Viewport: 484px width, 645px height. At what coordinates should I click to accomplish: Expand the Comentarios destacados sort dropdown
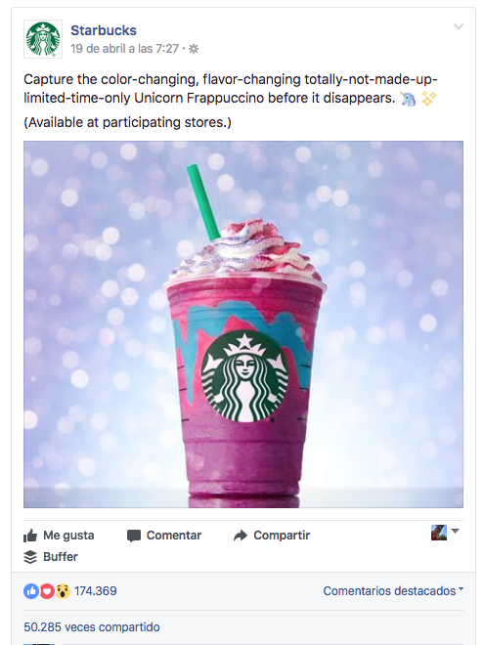pyautogui.click(x=393, y=590)
